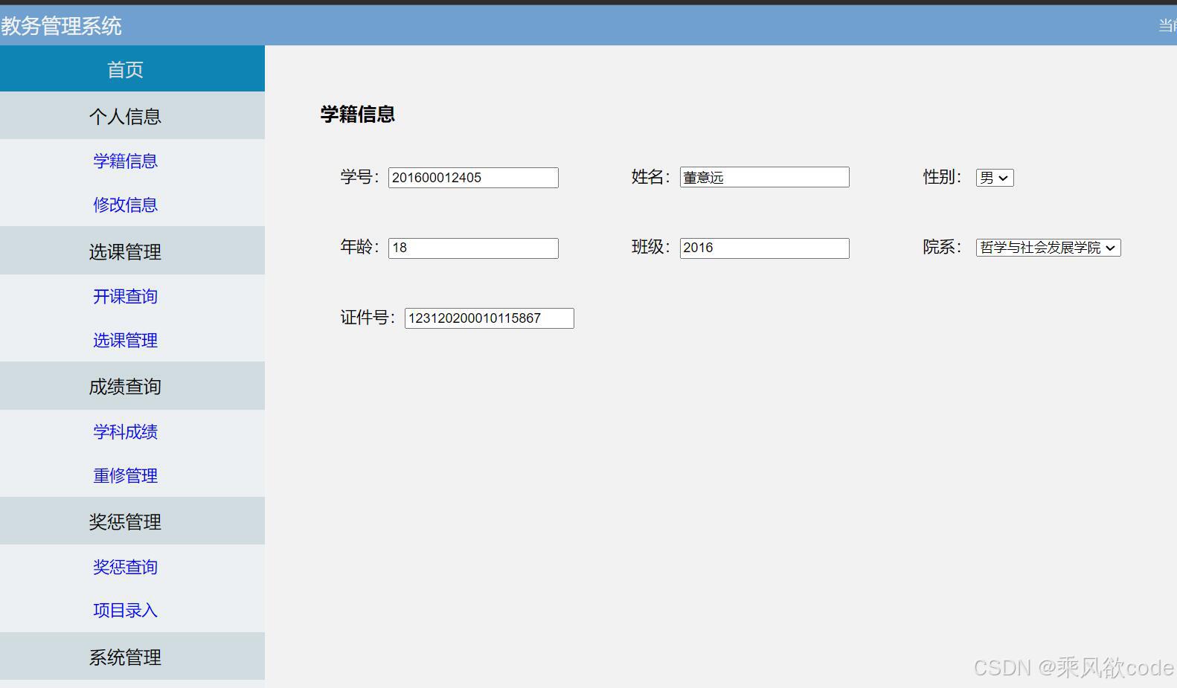Open the 修改信息 sidebar link
Image resolution: width=1177 pixels, height=688 pixels.
coord(125,205)
